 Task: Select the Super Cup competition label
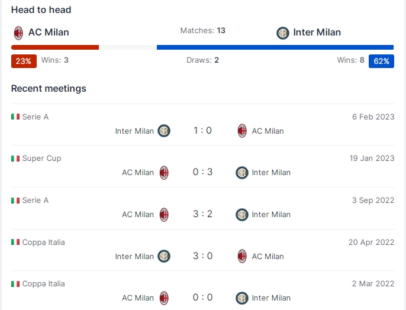41,159
